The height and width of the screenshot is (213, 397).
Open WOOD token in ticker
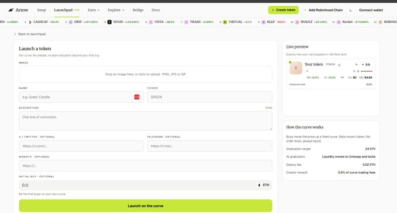(x=118, y=22)
